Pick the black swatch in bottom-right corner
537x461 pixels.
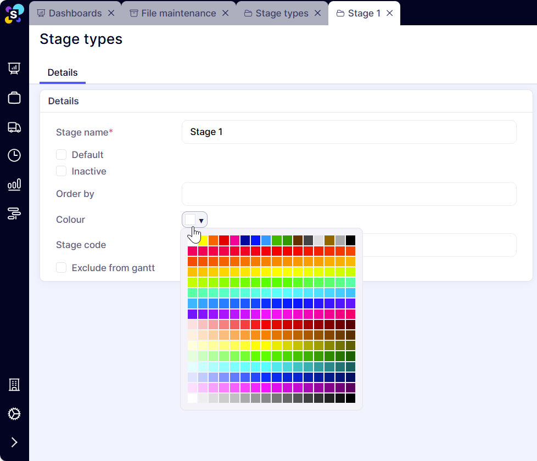350,398
